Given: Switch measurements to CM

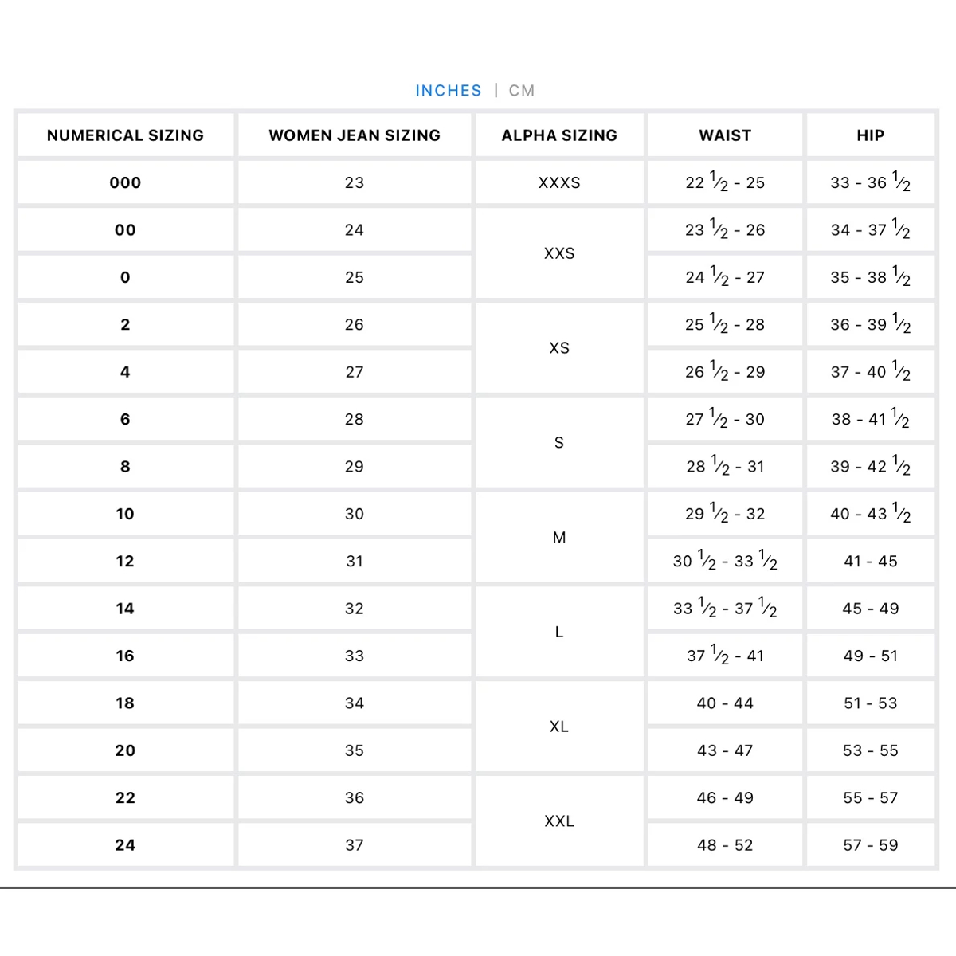Looking at the screenshot, I should 522,91.
